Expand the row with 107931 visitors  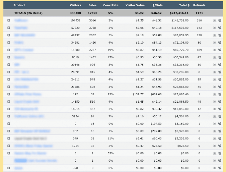pyautogui.click(x=9, y=20)
